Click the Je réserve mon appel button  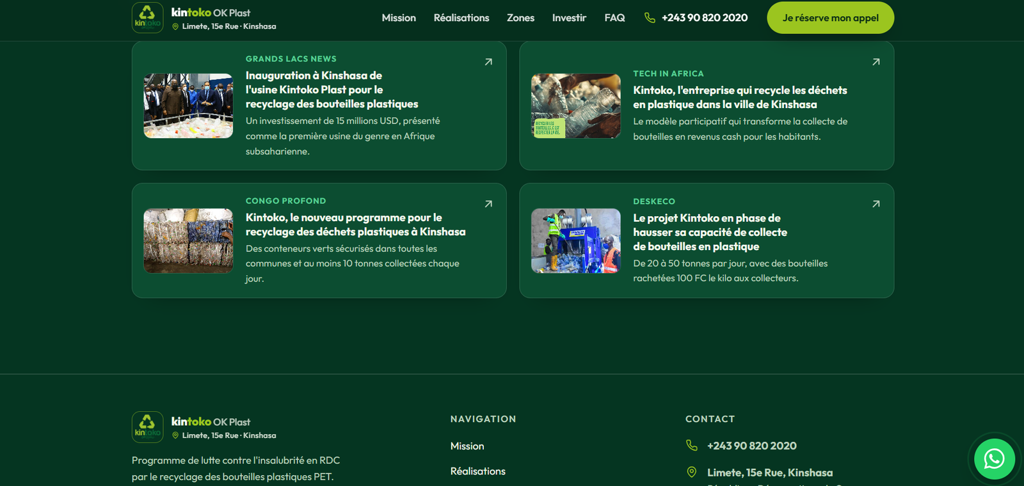click(830, 18)
